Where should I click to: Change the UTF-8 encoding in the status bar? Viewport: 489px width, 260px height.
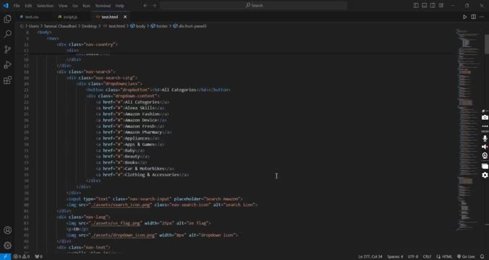pos(413,256)
